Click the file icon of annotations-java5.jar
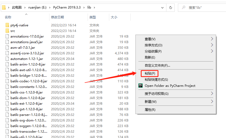This screenshot has height=138, width=226. pos(7,42)
